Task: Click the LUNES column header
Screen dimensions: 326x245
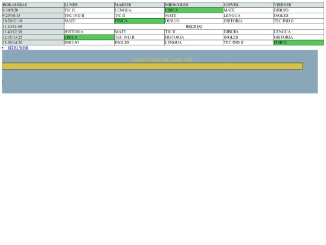Action: pos(89,5)
